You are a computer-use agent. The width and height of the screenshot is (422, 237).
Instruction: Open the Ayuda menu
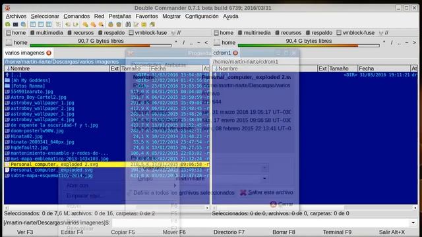(231, 16)
